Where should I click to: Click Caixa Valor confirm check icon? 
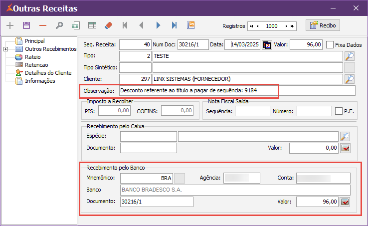tap(345, 148)
